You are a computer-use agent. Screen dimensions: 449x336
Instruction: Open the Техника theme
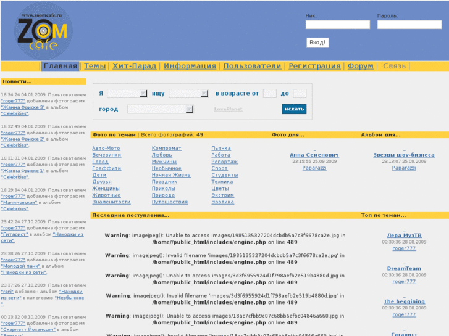[x=222, y=182]
